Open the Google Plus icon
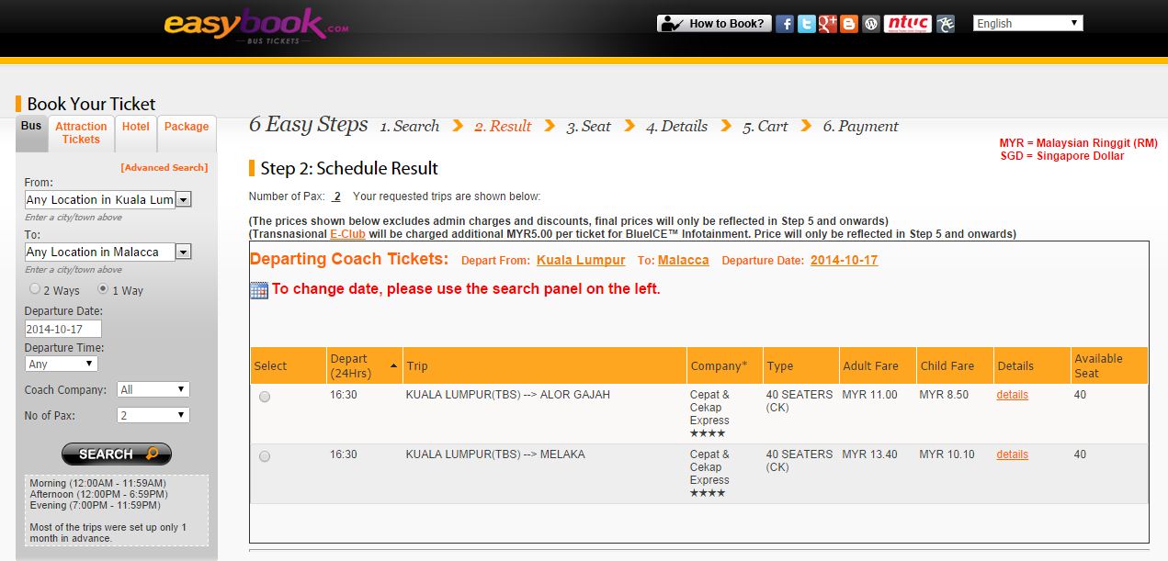 (827, 24)
